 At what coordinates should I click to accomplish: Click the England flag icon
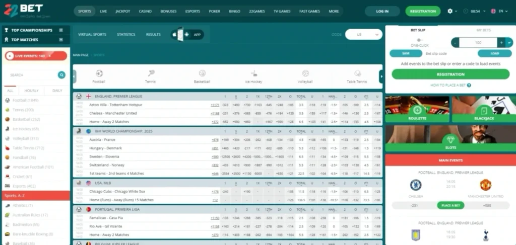[x=89, y=96]
